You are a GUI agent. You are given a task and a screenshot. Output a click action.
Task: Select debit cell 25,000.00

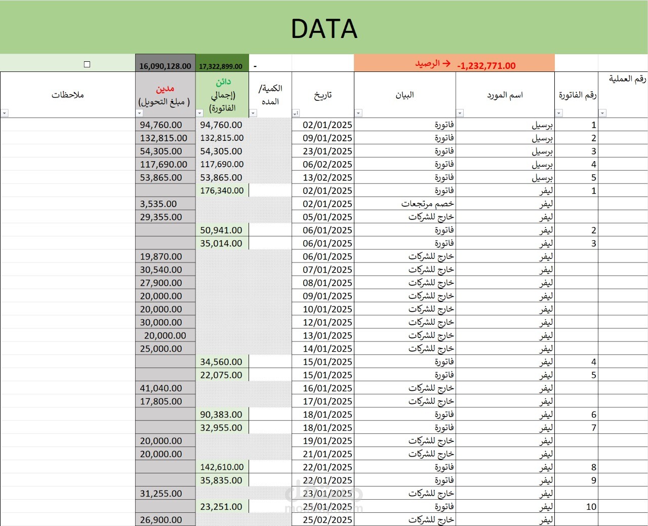[165, 349]
